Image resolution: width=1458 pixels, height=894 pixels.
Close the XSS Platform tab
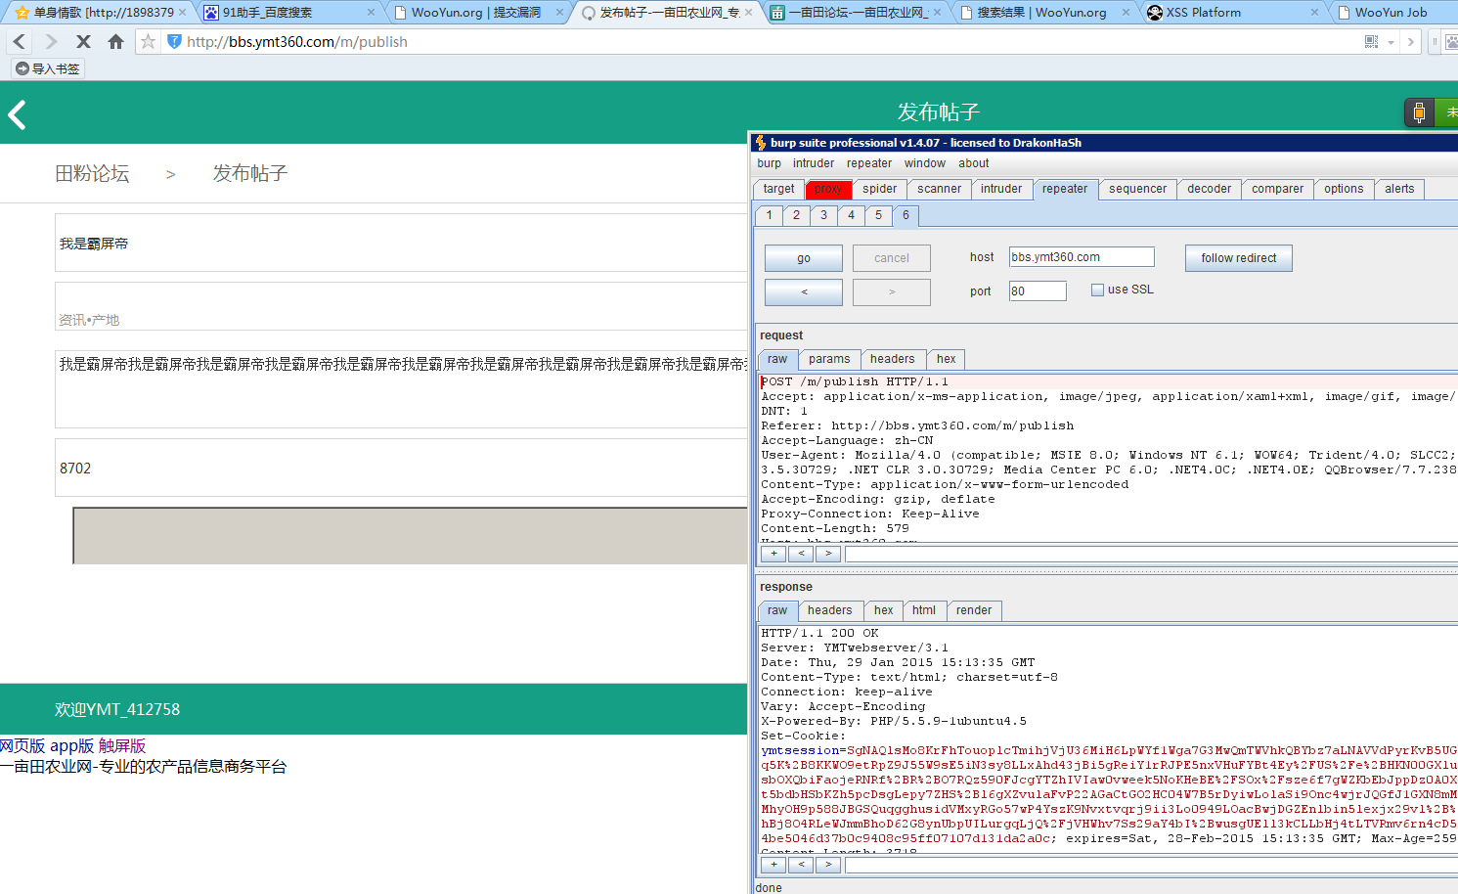pyautogui.click(x=1314, y=12)
